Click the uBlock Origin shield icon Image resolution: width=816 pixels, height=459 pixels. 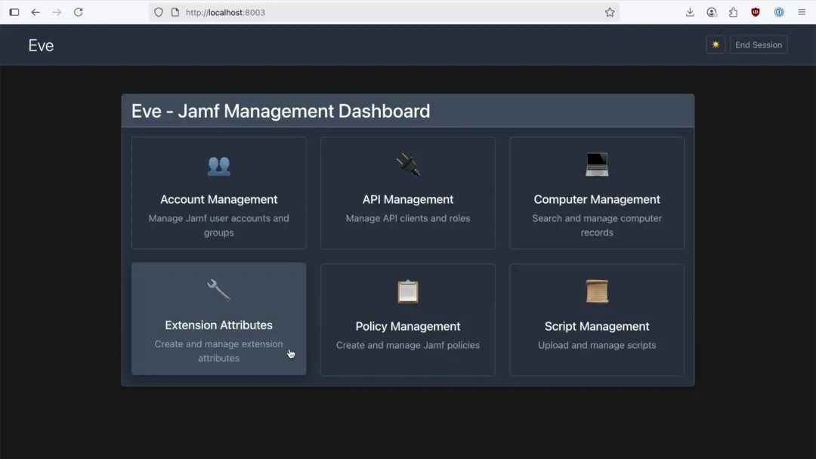755,12
